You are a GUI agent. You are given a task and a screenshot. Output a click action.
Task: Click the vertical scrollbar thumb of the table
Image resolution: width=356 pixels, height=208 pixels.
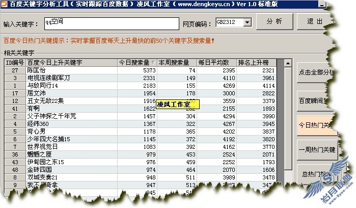point(288,118)
